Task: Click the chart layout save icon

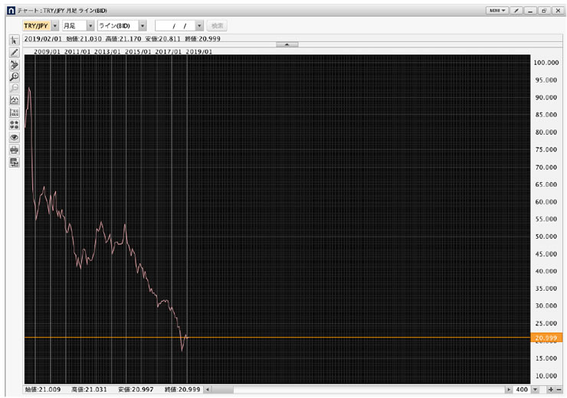Action: coord(14,162)
